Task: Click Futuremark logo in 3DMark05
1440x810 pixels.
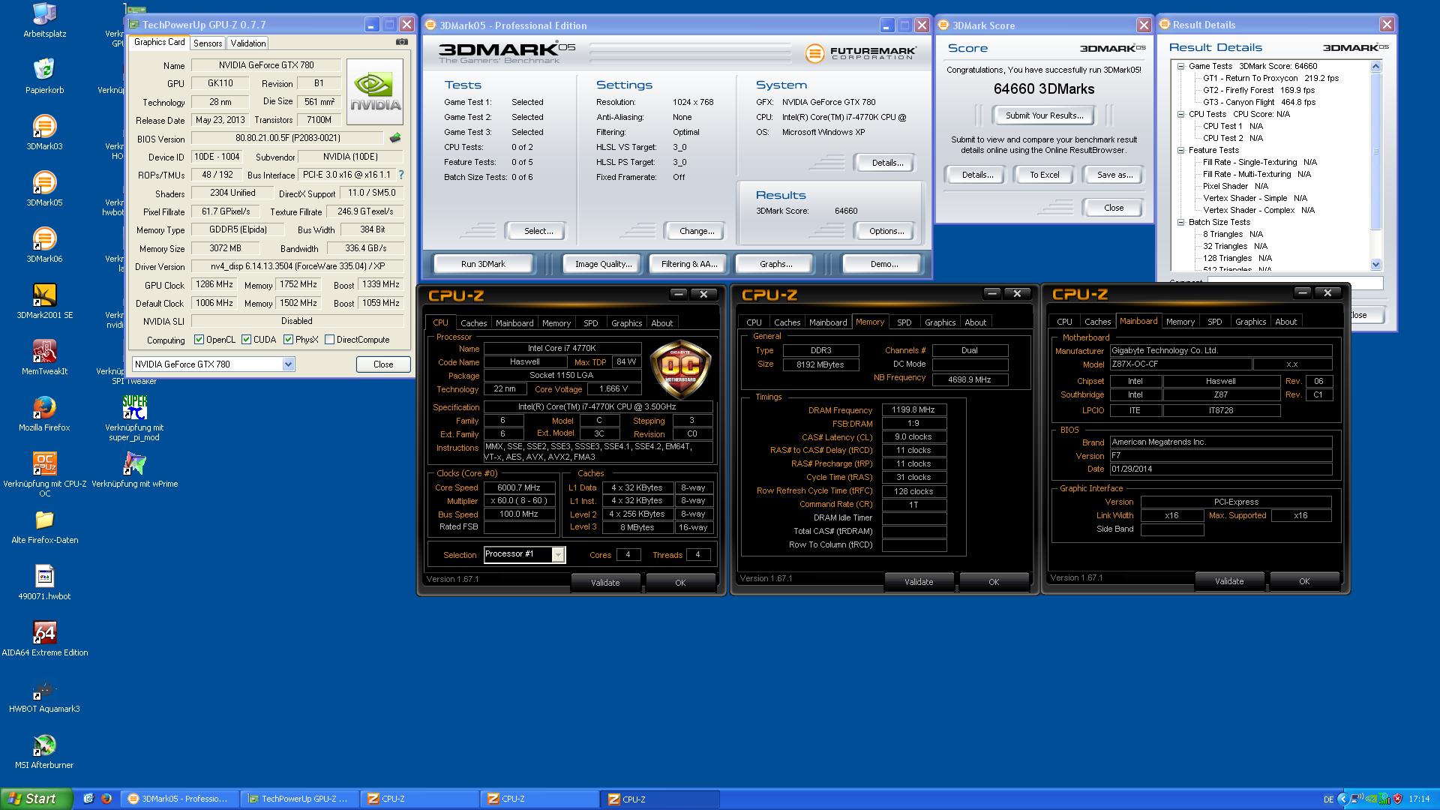Action: click(860, 53)
